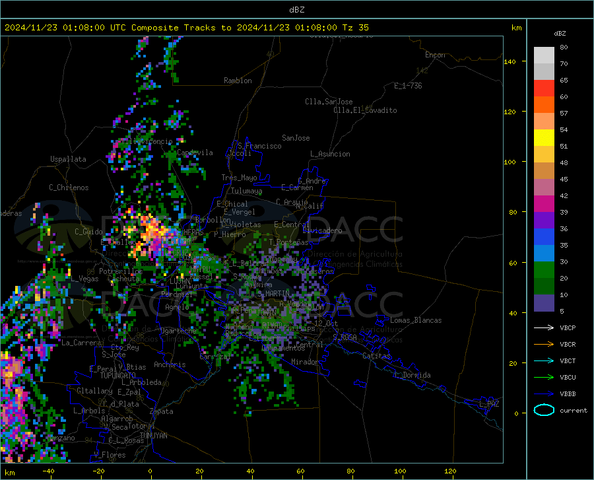Click the TUPUNGATO map label
Viewport: 594px width, 480px height.
(118, 376)
